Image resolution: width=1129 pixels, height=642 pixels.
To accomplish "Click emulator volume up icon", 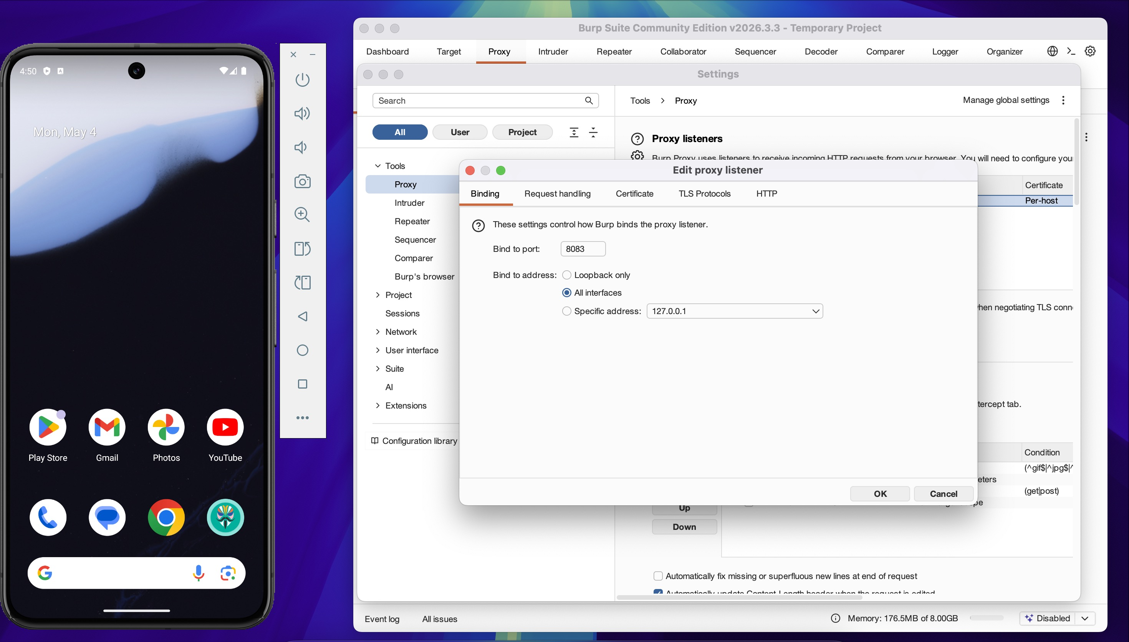I will tap(303, 113).
